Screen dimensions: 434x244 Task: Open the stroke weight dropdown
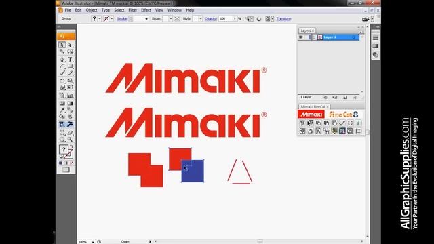click(146, 18)
